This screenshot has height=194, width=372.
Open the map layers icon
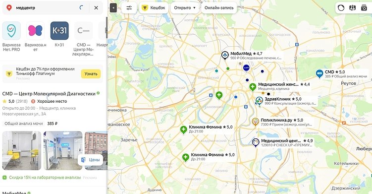coord(353,8)
